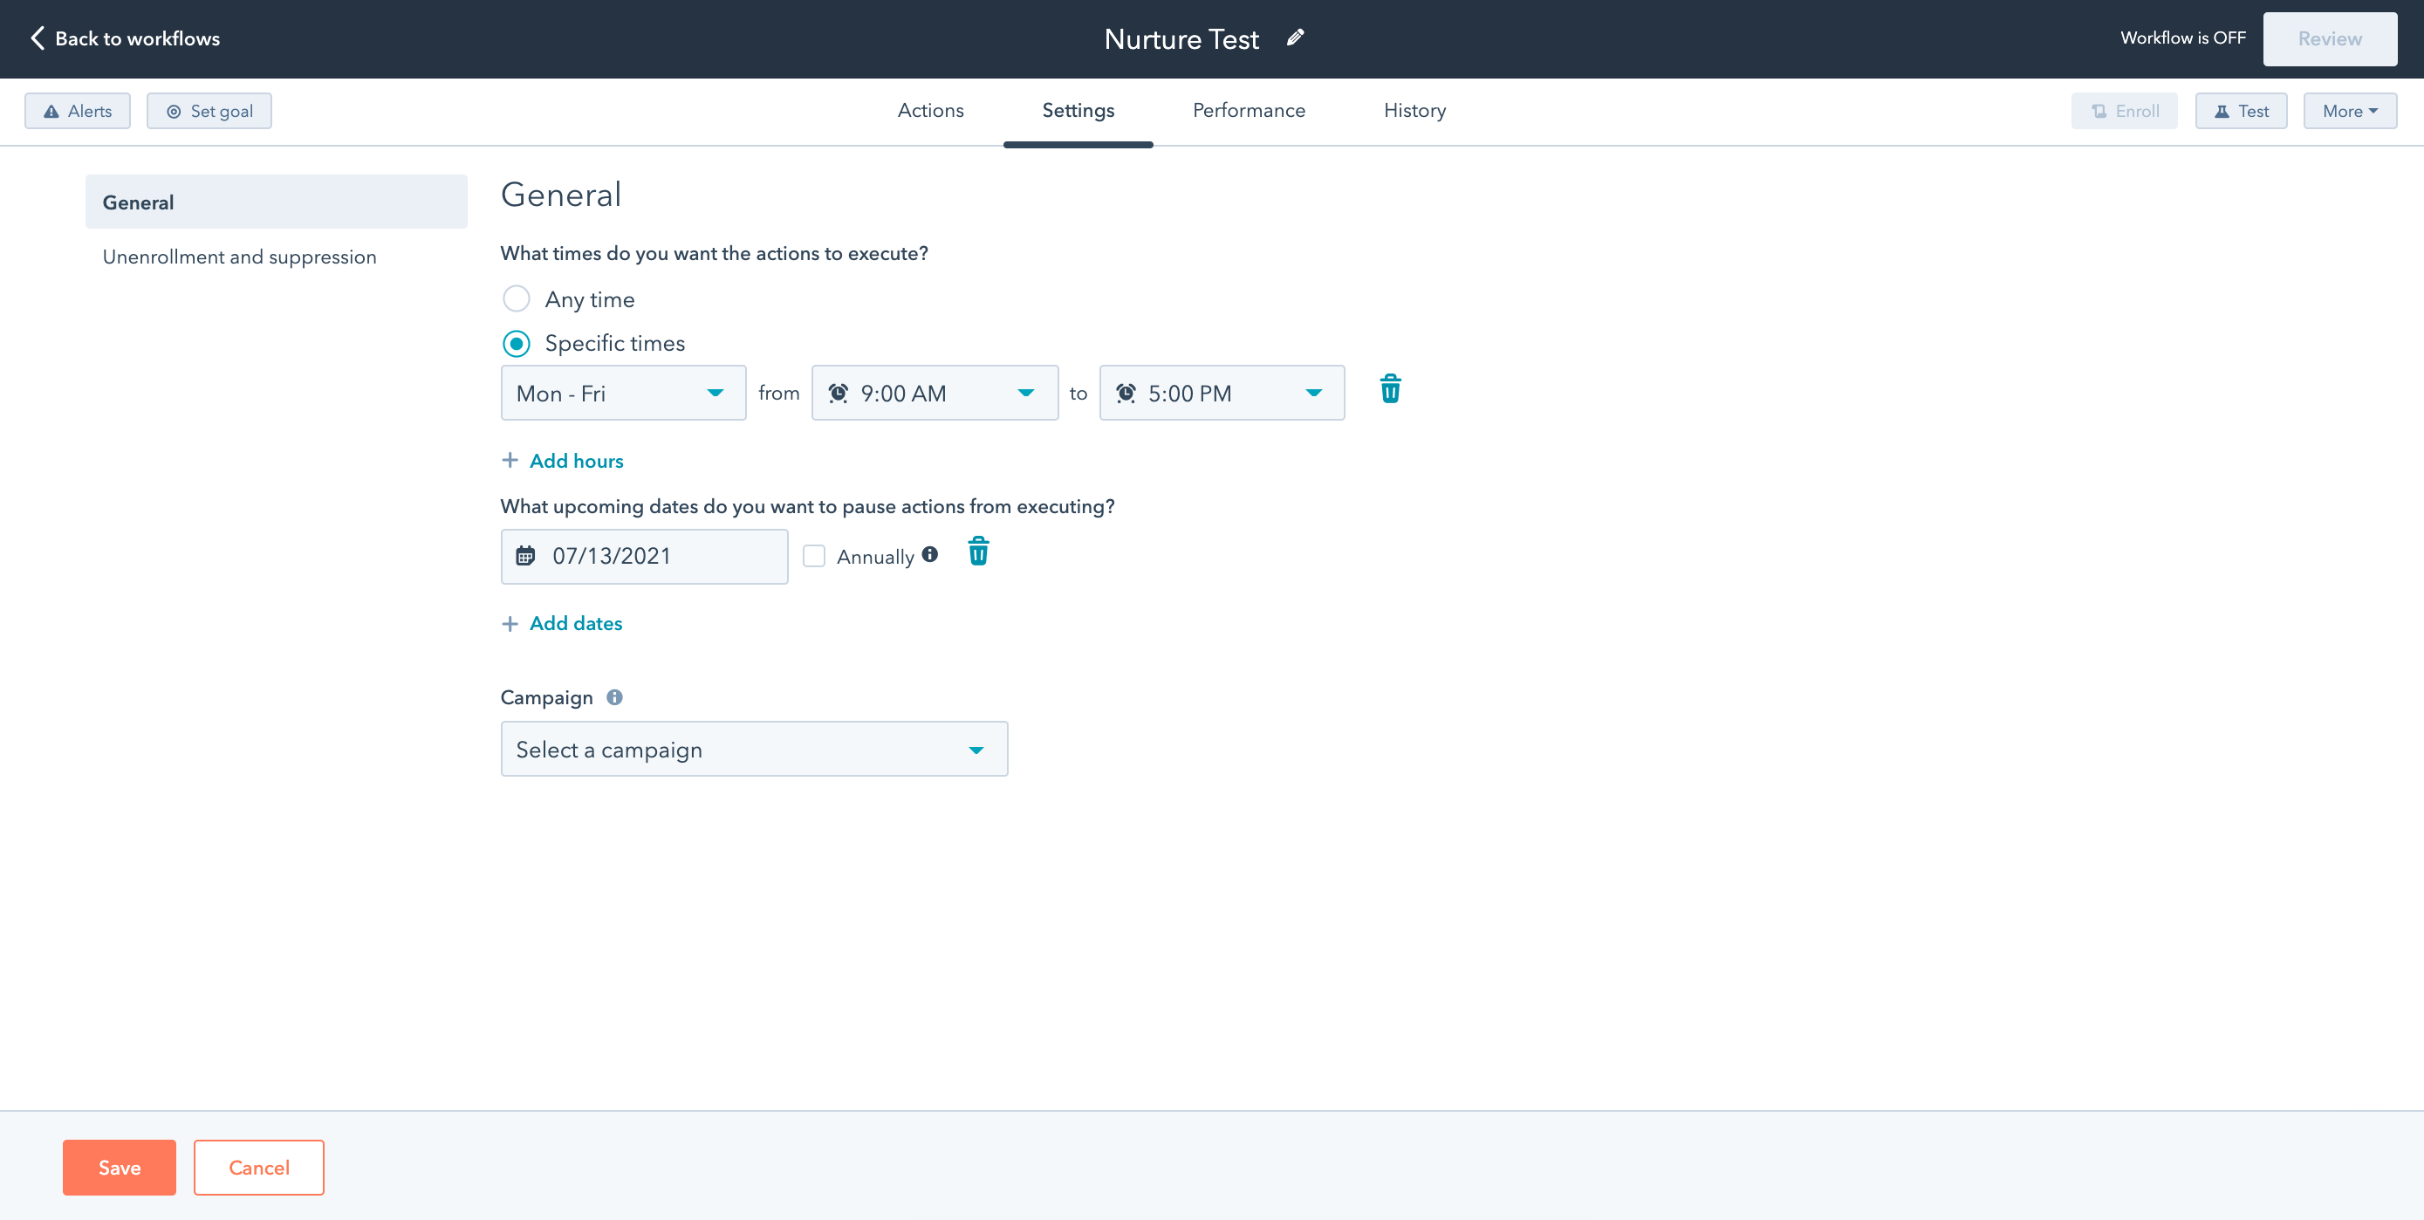Click the calendar icon in the date field

pyautogui.click(x=528, y=555)
